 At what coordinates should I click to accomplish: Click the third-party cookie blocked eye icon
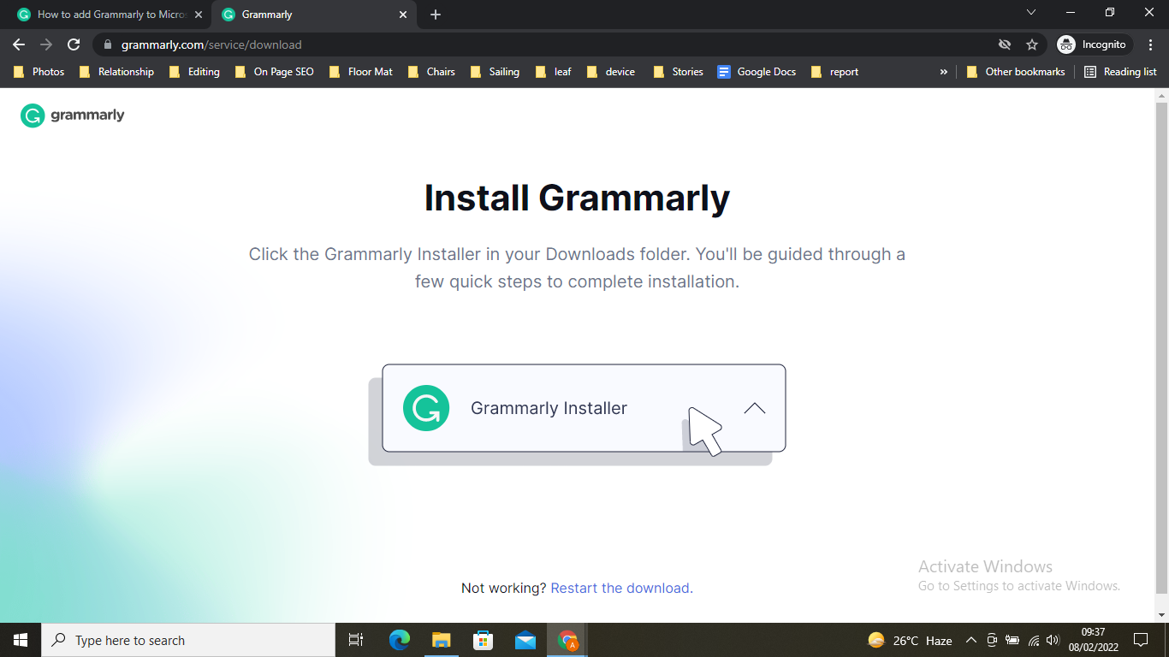1005,44
